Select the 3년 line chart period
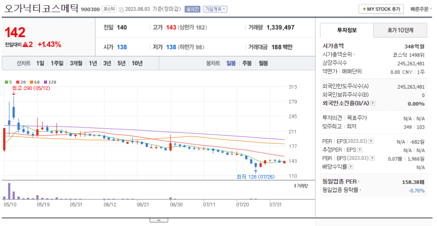437x226 pixels. pos(107,63)
